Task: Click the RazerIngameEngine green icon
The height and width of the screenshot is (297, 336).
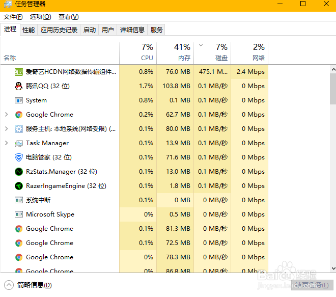Action: [19, 186]
